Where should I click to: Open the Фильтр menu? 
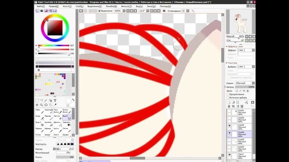[126, 6]
